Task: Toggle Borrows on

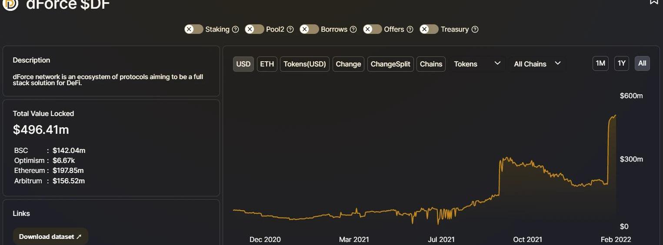Action: (309, 29)
